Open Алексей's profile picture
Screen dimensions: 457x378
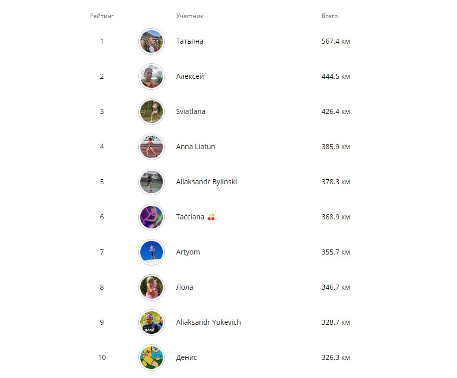151,76
